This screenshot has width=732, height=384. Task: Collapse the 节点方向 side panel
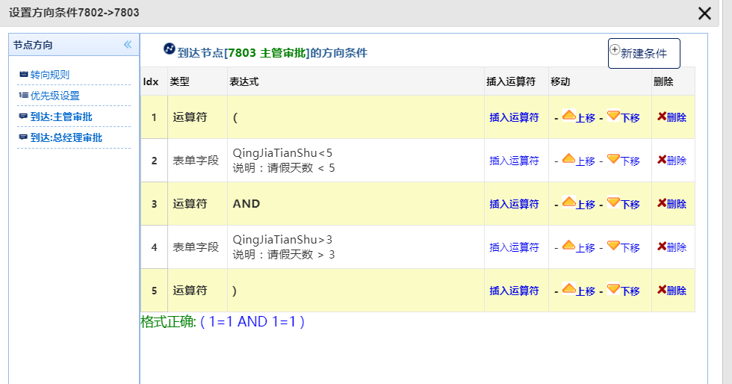pos(128,45)
